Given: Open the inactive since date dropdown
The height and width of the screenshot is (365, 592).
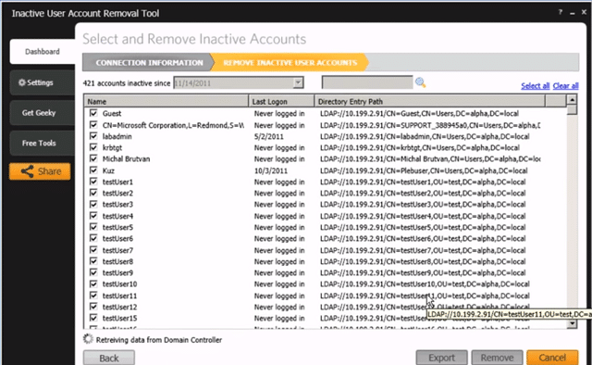Looking at the screenshot, I should pos(298,82).
